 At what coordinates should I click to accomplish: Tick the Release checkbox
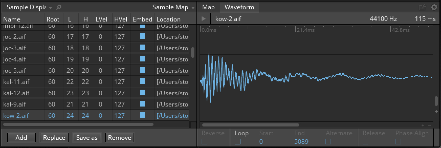pyautogui.click(x=366, y=142)
